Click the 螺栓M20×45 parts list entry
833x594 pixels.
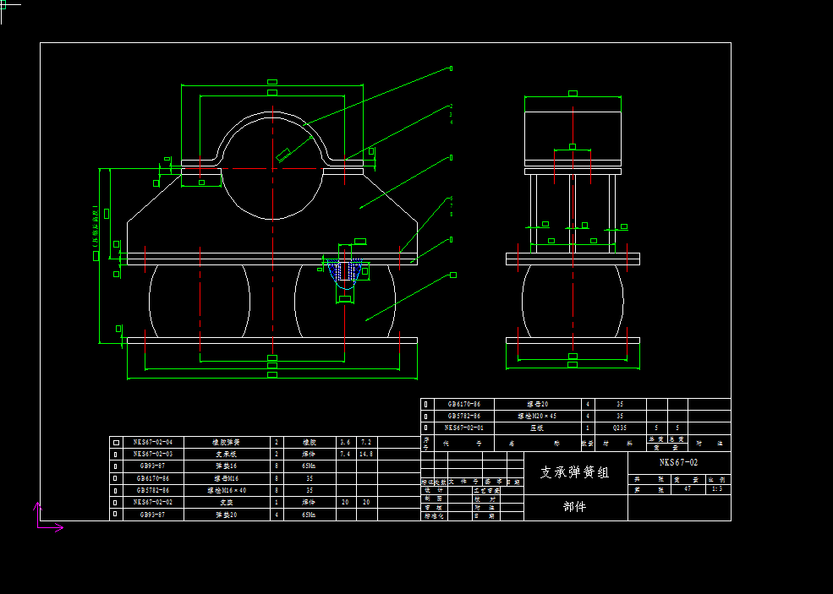[537, 416]
